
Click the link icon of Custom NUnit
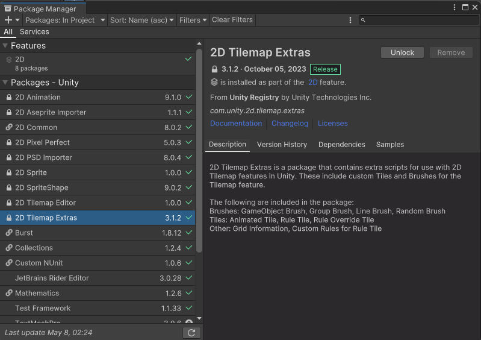9,263
